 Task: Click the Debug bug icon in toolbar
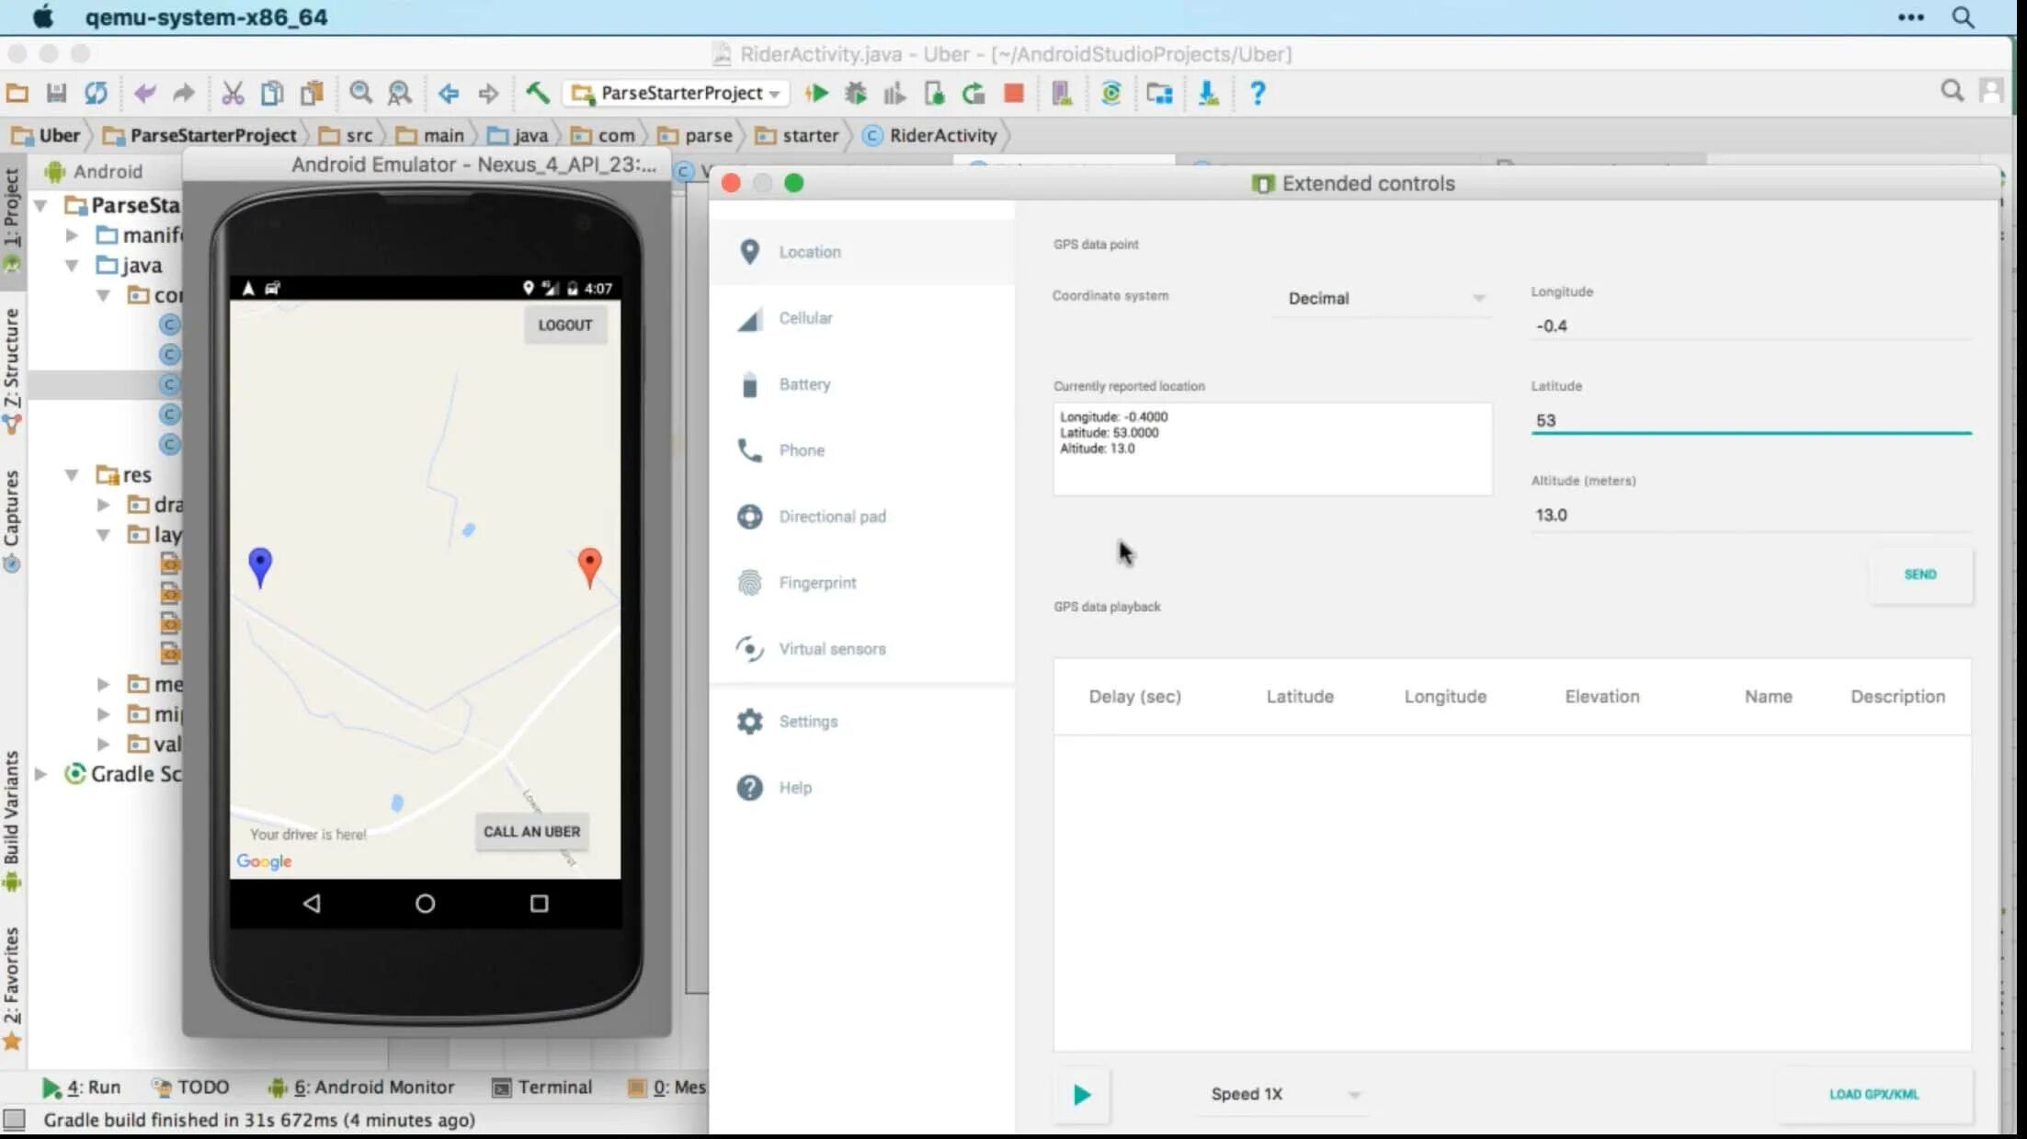[x=856, y=93]
